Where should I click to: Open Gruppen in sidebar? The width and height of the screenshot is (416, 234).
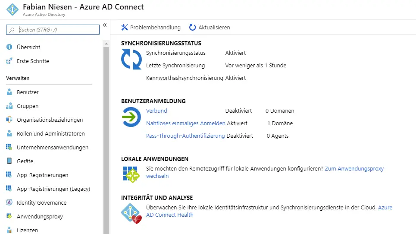point(28,106)
